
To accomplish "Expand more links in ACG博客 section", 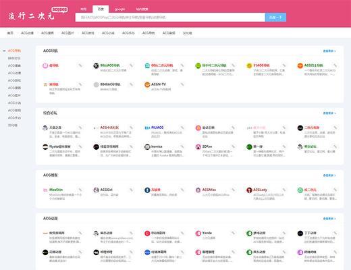I will 329,175.
